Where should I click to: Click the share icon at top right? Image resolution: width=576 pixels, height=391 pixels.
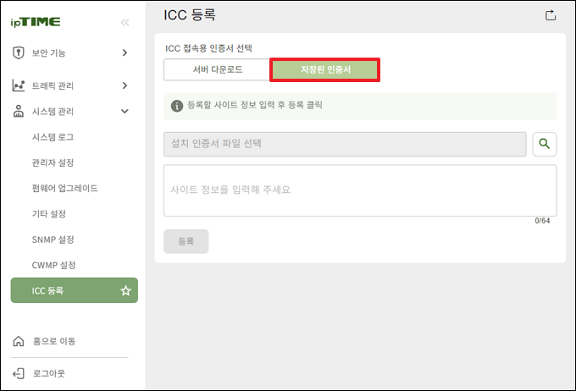(551, 14)
